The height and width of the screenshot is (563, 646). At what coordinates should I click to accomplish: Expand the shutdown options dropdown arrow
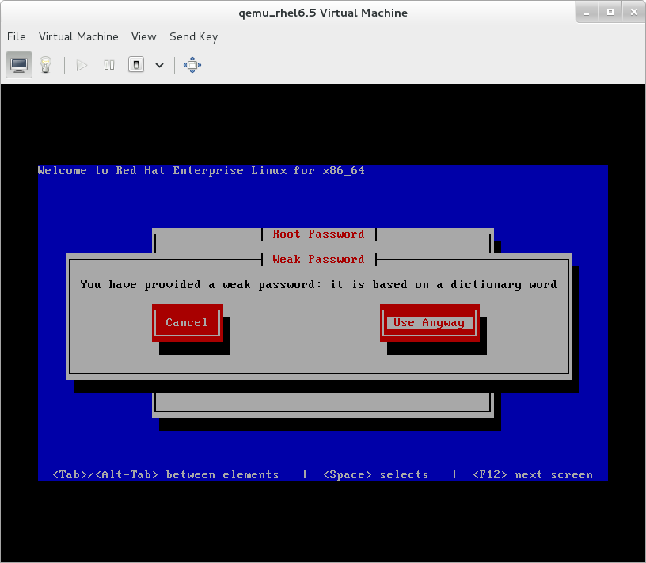pos(159,65)
